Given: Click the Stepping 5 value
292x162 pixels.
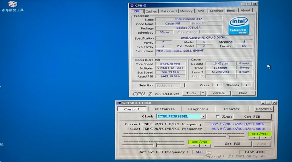Looking at the screenshot, I should 244,42.
